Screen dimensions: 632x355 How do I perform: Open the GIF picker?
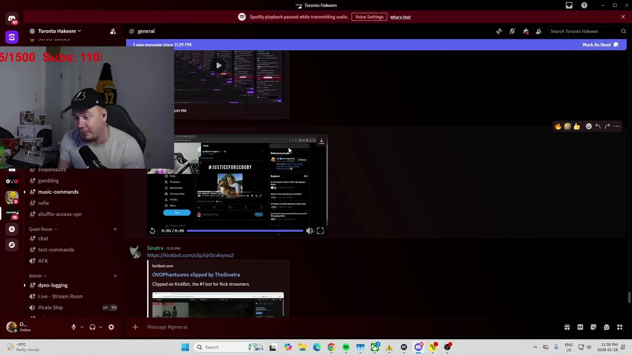click(x=580, y=327)
